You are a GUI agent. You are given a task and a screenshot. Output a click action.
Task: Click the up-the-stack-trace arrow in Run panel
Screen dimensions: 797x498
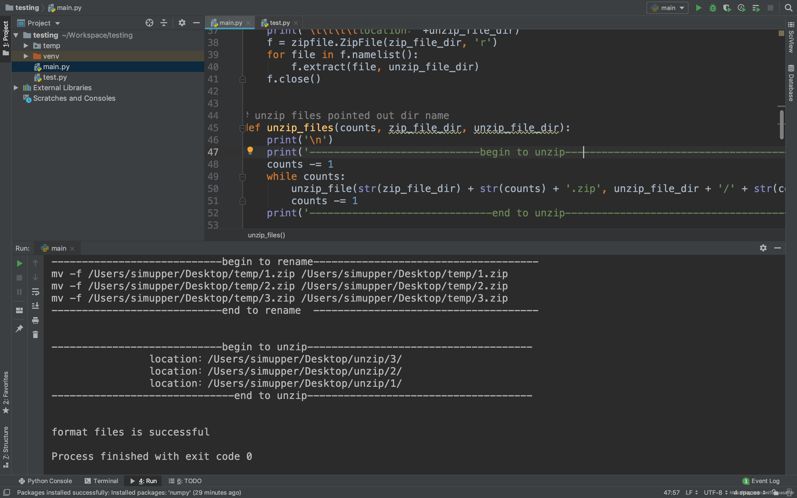[35, 263]
